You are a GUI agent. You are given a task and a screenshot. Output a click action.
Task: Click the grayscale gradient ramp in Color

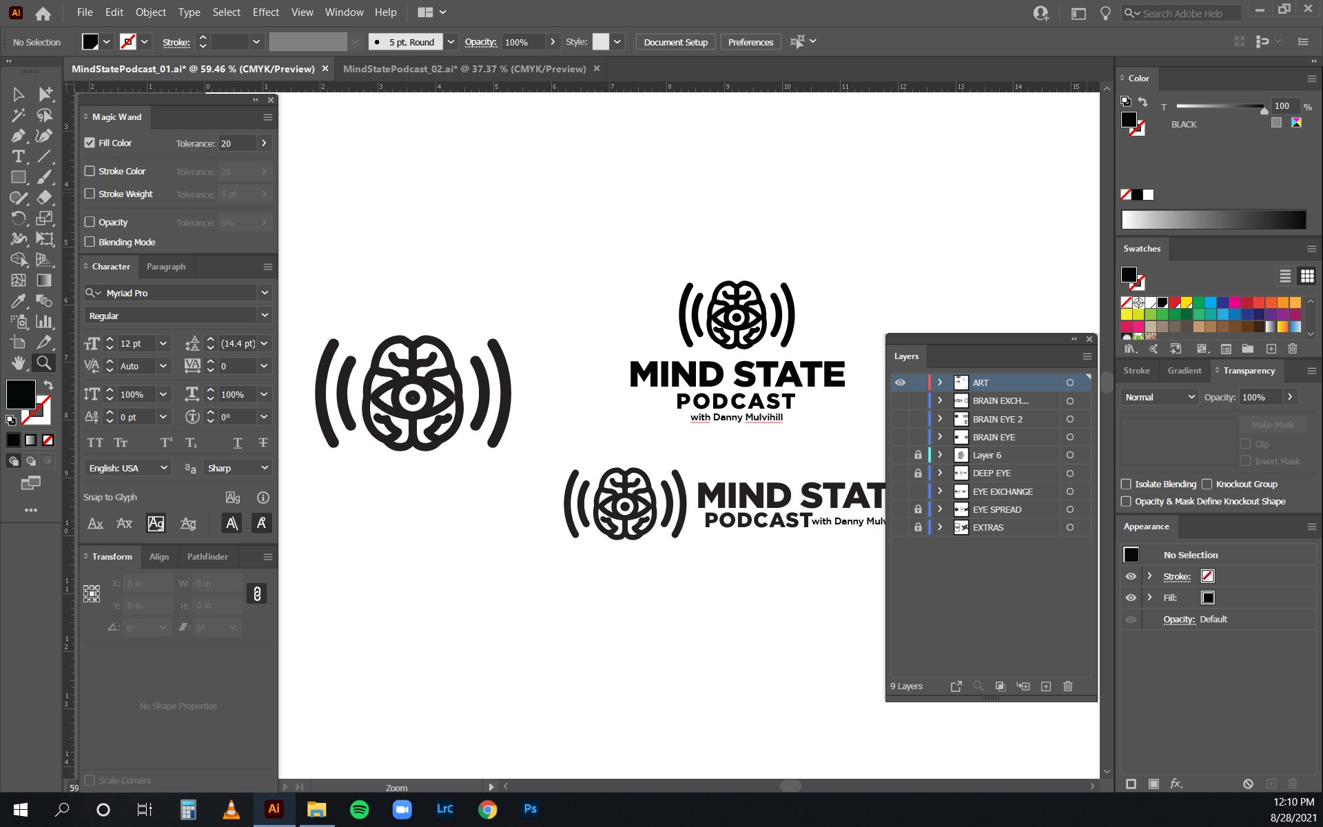tap(1213, 220)
